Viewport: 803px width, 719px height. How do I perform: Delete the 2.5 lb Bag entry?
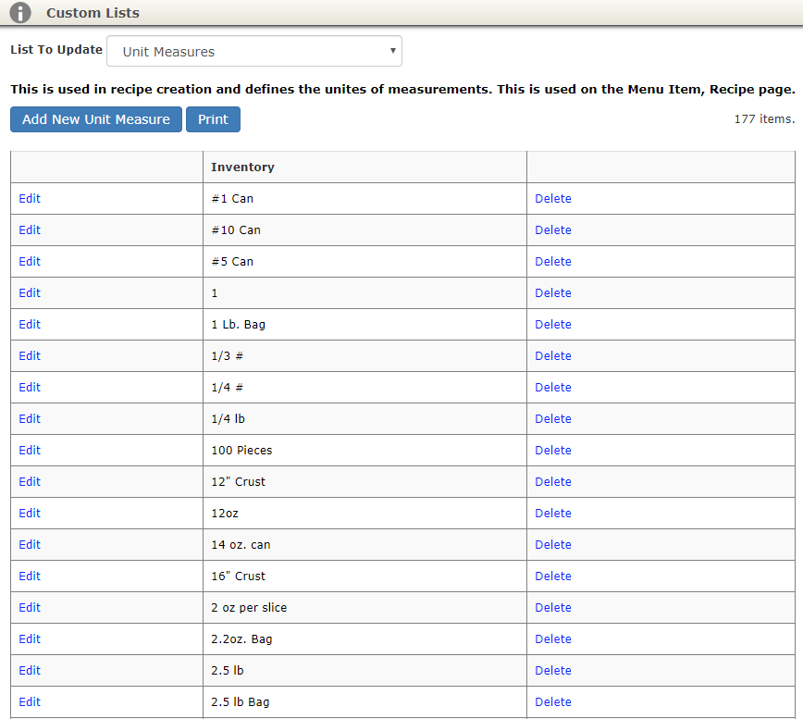point(553,702)
